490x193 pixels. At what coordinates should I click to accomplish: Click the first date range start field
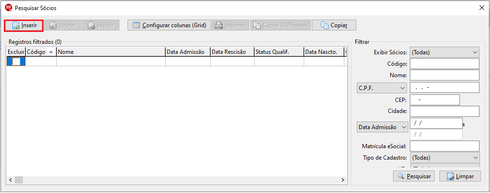pos(436,123)
